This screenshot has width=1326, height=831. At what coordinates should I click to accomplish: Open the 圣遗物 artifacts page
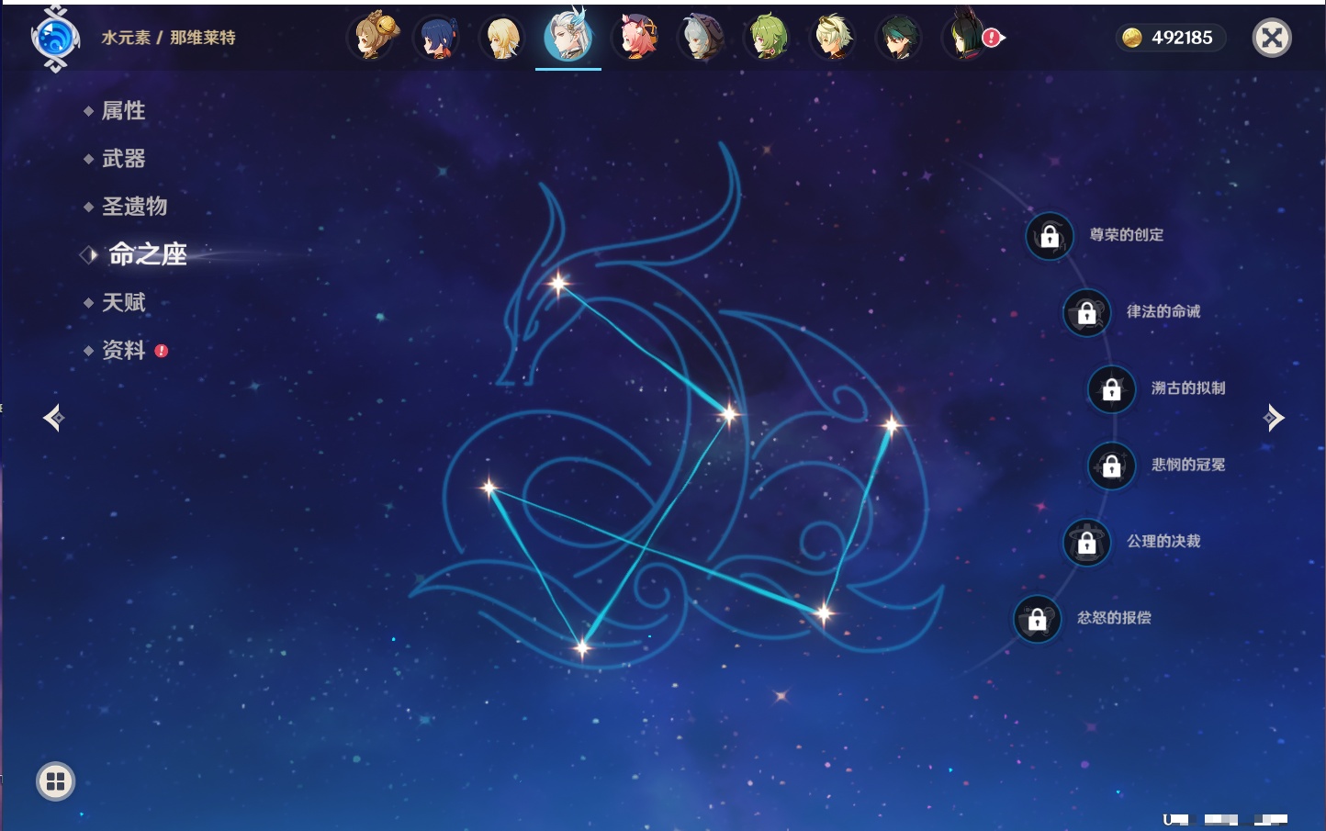pos(134,207)
